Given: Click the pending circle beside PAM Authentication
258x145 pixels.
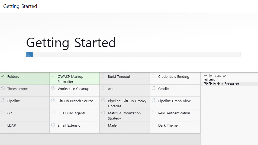Looking at the screenshot, I should (x=154, y=112).
